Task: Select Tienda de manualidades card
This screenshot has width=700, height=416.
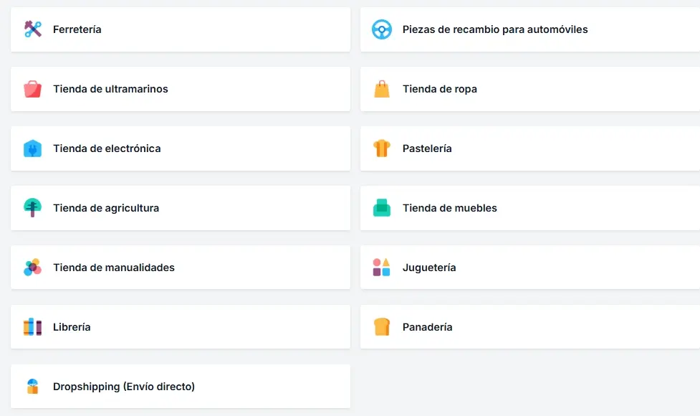Action: 181,268
